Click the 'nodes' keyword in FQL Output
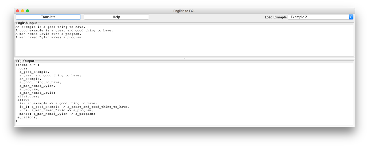 pyautogui.click(x=22, y=68)
